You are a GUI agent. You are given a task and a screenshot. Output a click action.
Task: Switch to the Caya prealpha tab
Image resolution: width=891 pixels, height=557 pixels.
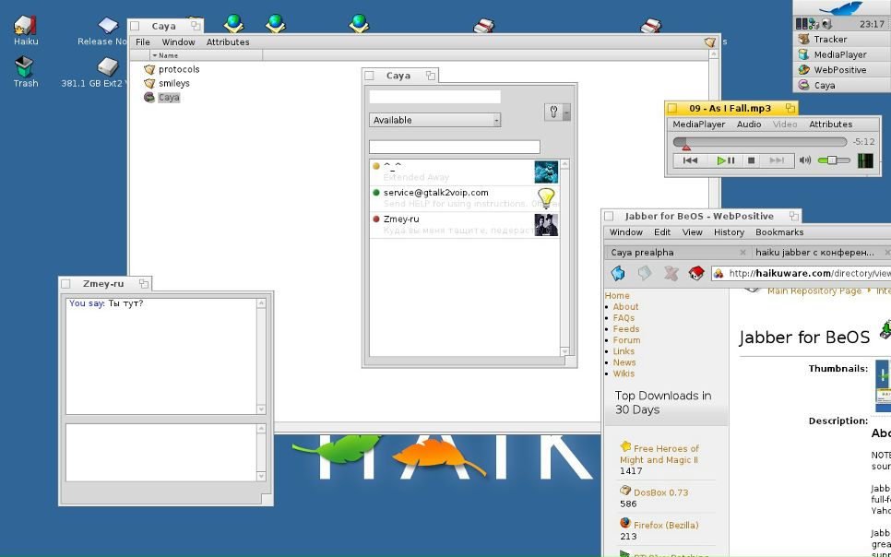tap(673, 252)
